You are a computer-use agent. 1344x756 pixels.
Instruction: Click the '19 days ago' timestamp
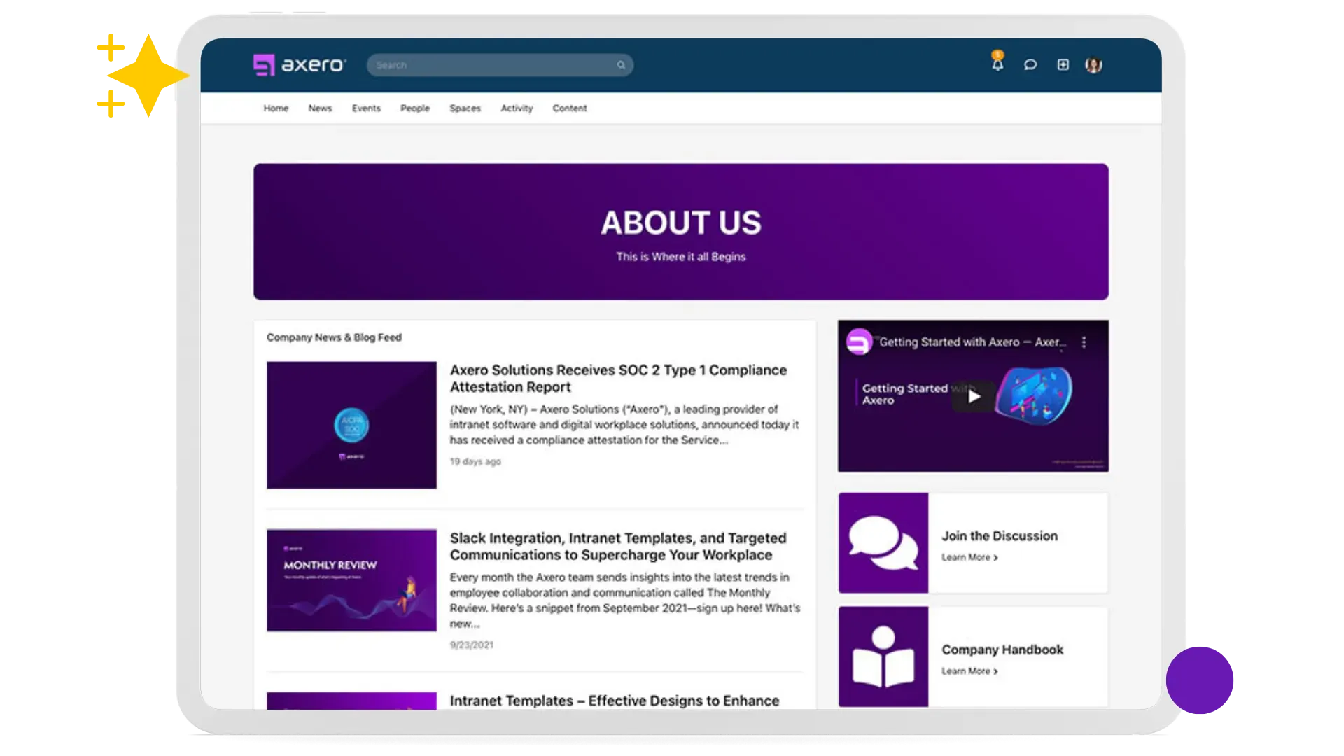tap(475, 462)
